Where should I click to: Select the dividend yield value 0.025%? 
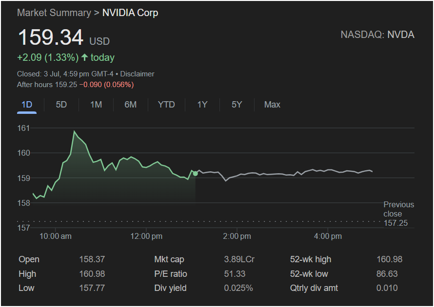[x=238, y=288]
